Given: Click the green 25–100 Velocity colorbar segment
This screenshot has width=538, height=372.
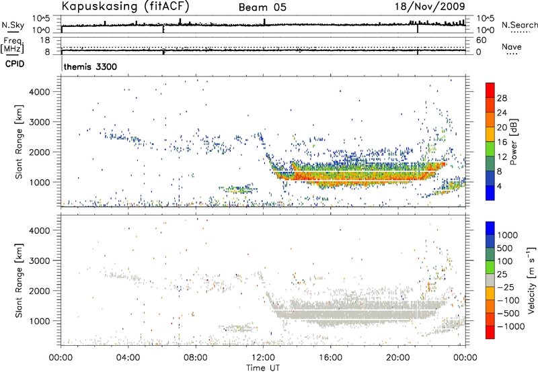Looking at the screenshot, I should click(490, 267).
